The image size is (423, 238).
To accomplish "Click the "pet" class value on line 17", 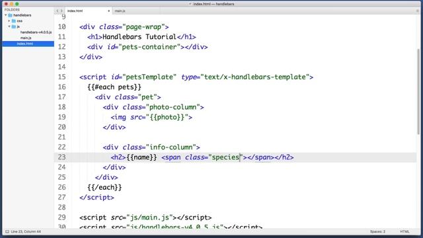I will point(147,97).
